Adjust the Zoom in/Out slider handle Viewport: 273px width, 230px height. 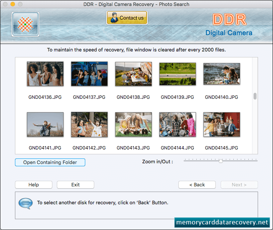point(221,161)
